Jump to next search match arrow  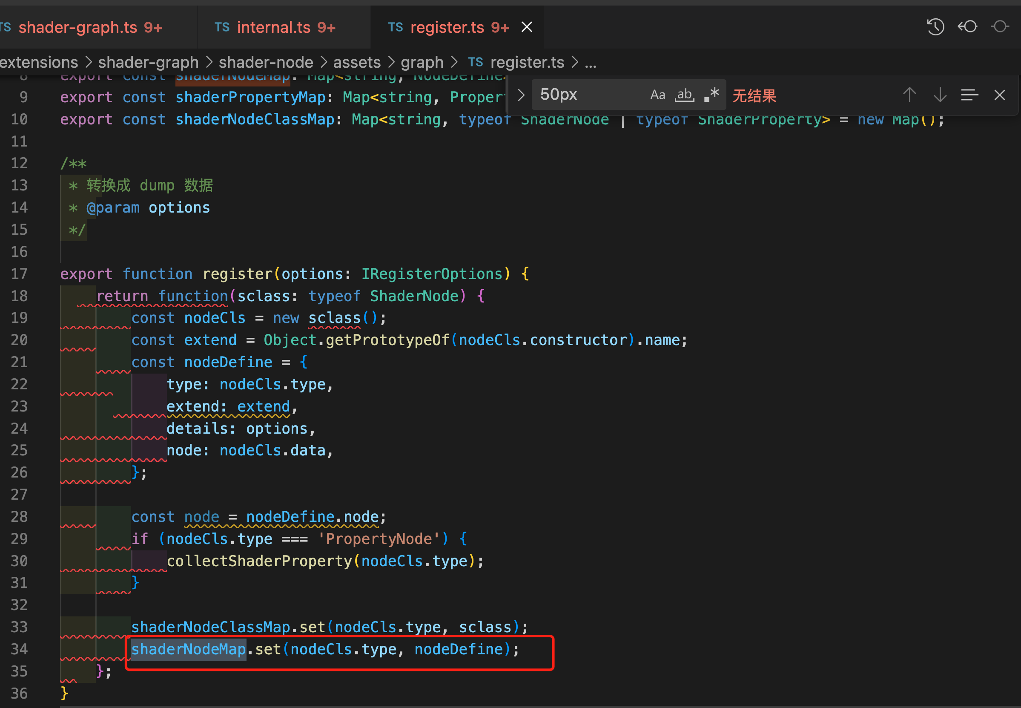[940, 95]
